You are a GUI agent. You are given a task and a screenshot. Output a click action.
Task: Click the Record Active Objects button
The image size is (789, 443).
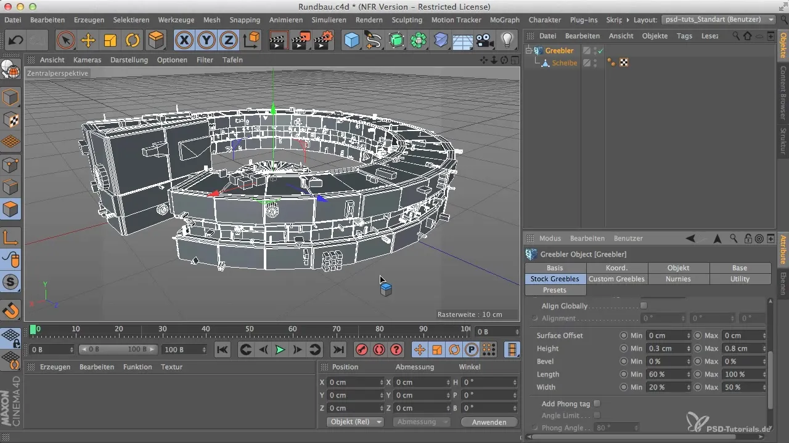pyautogui.click(x=362, y=349)
